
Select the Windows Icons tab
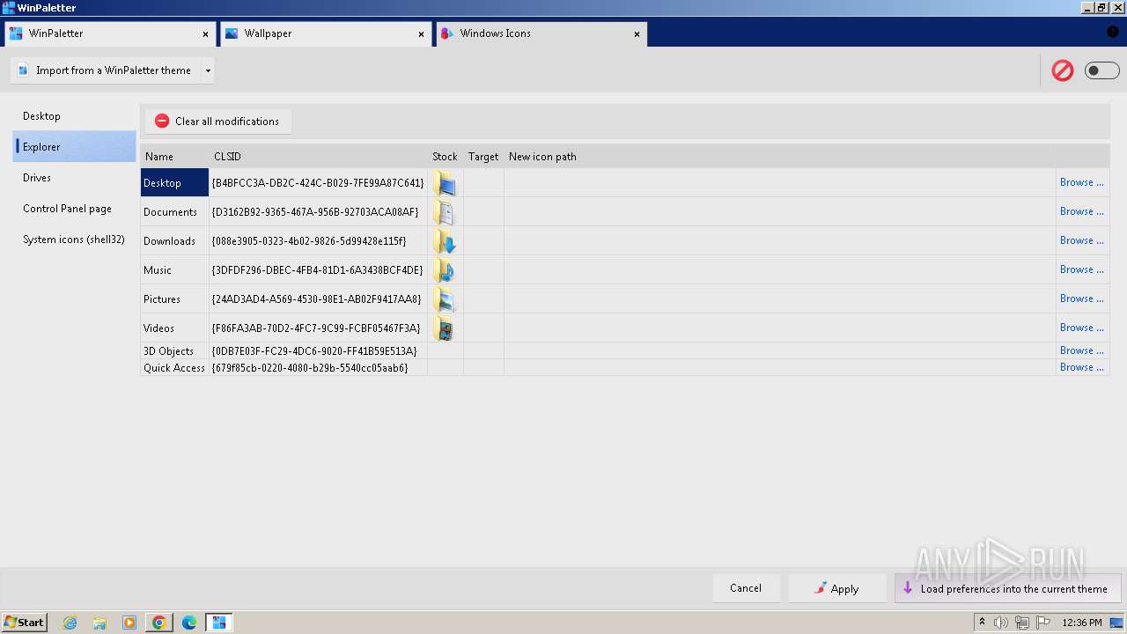tap(540, 33)
